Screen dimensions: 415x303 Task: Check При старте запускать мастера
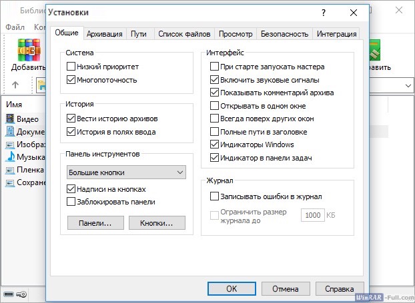coord(214,67)
